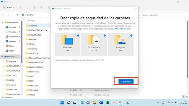The height and width of the screenshot is (106, 189).
Task: Expand Accenture under OneDrive tree
Action: [3, 61]
